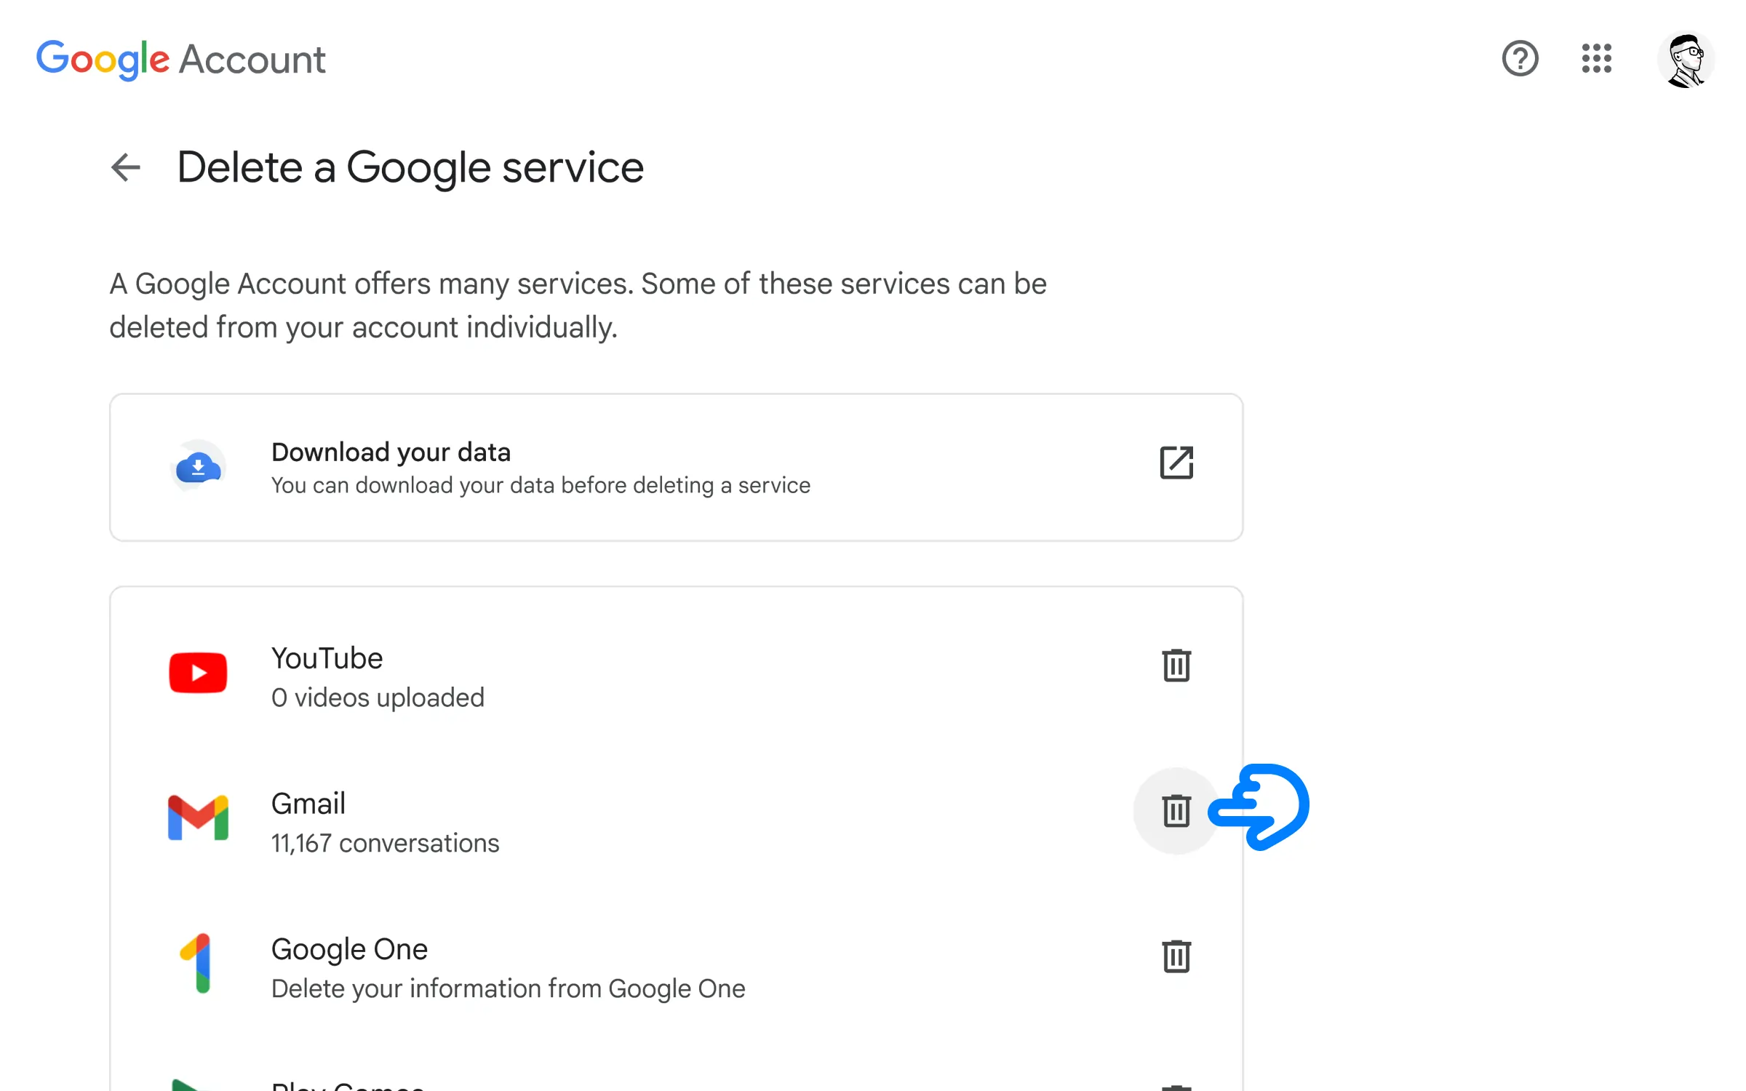Select the Gmail service name
The image size is (1746, 1091).
308,804
